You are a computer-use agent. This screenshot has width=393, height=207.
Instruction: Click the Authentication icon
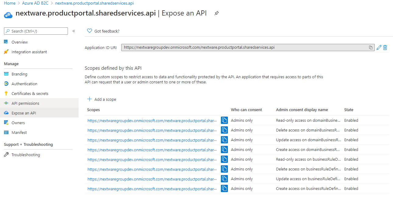pos(6,84)
